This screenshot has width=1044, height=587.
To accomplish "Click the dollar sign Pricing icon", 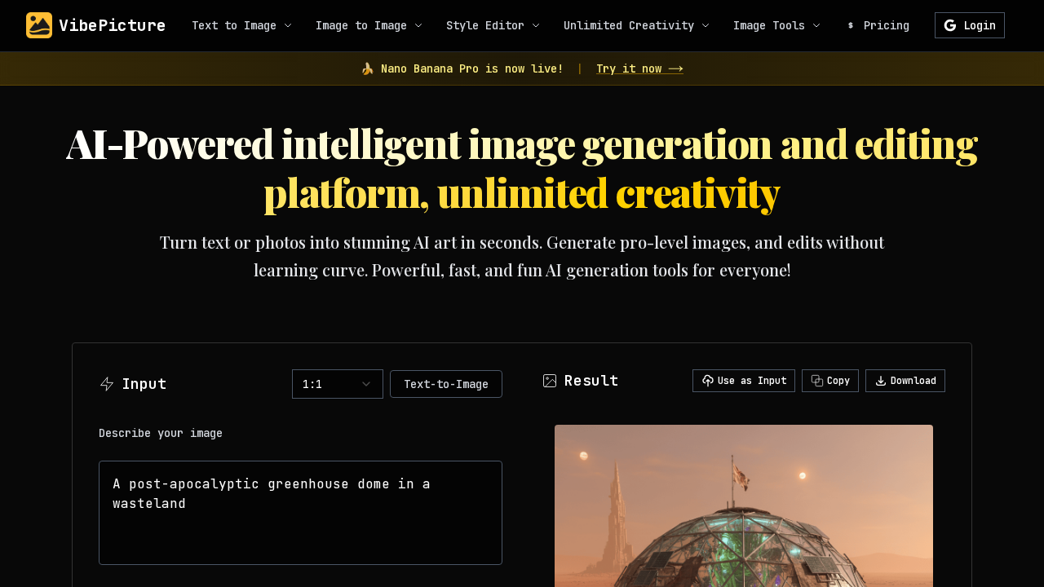I will 851,25.
